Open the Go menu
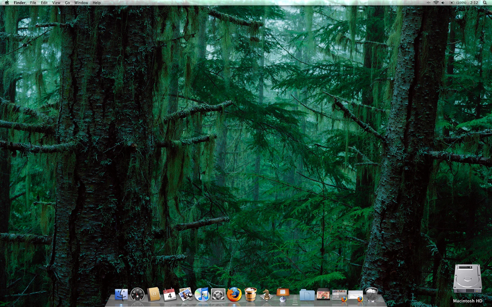492x307 pixels. (x=67, y=3)
